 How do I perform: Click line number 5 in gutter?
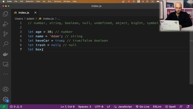pyautogui.click(x=21, y=41)
